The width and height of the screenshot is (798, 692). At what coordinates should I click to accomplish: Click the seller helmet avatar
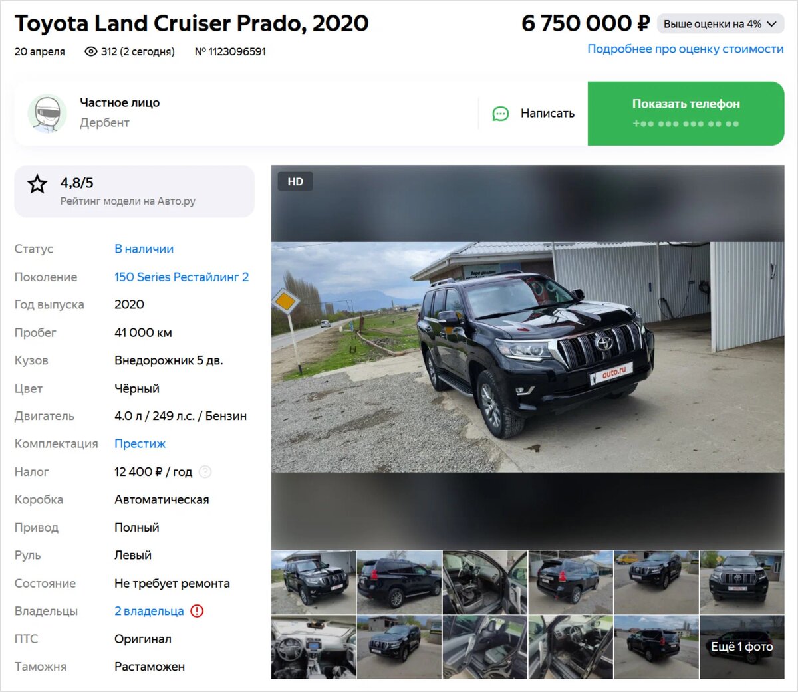tap(47, 113)
